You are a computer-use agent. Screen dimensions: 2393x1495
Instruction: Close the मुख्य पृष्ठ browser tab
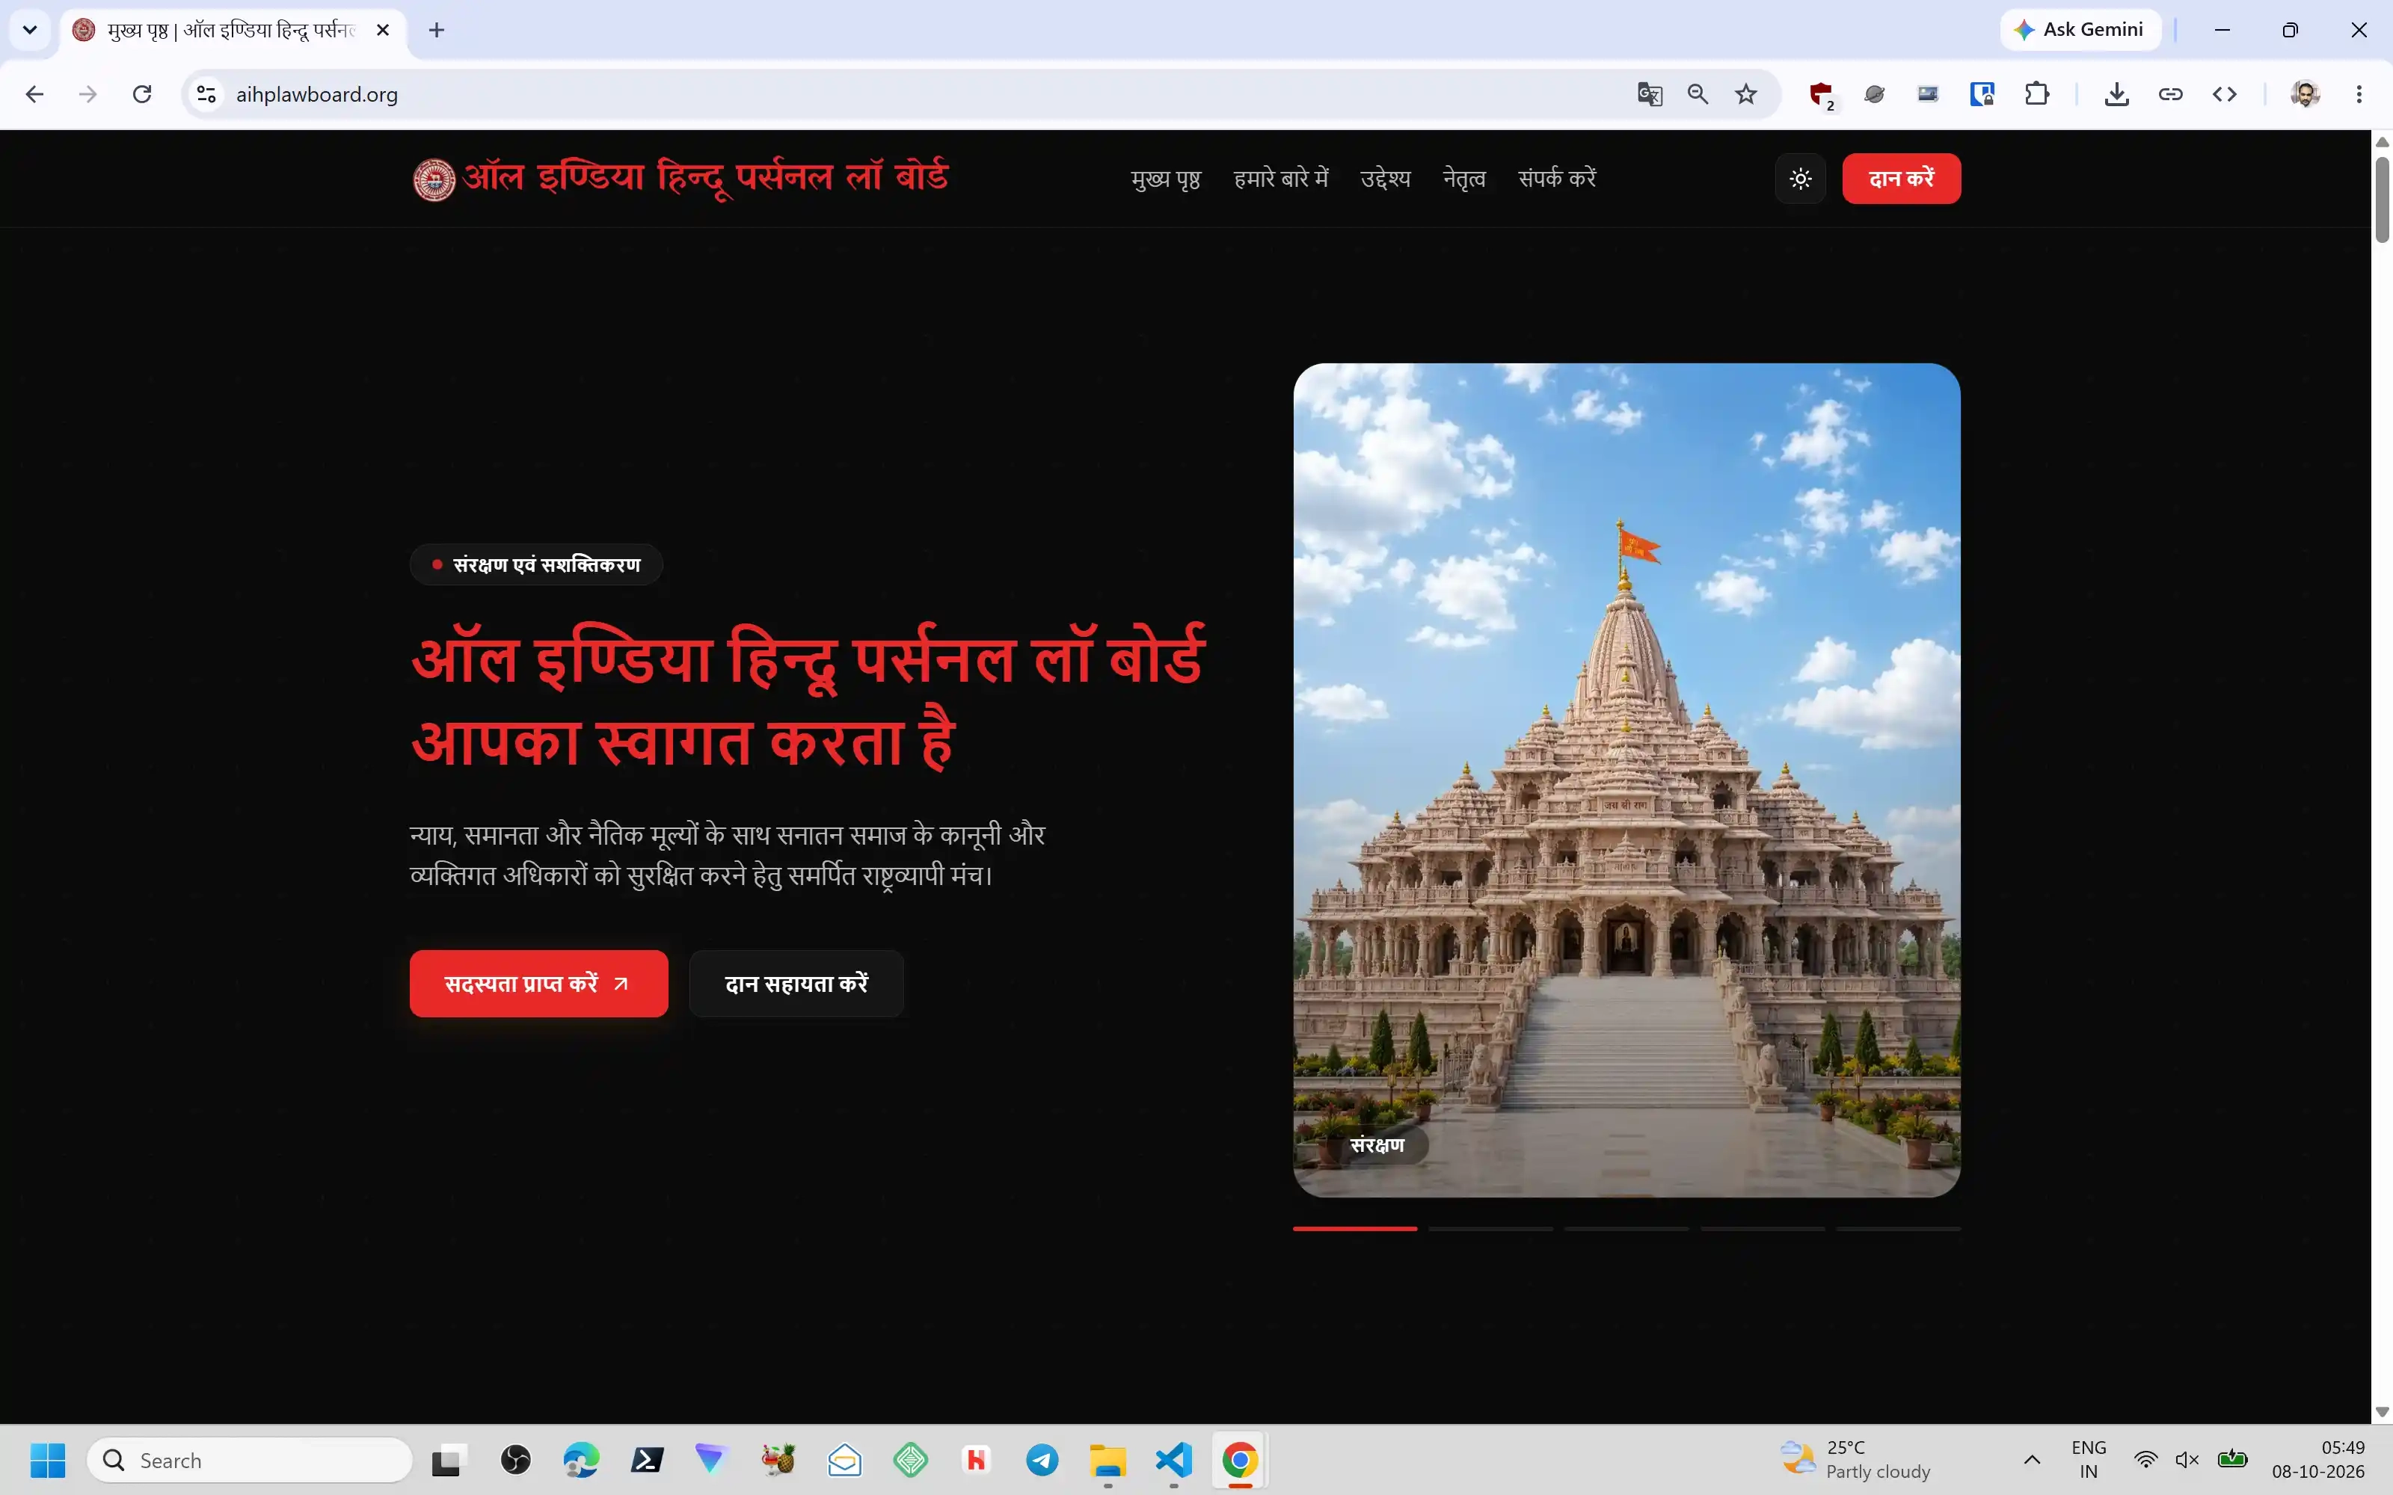[x=383, y=30]
